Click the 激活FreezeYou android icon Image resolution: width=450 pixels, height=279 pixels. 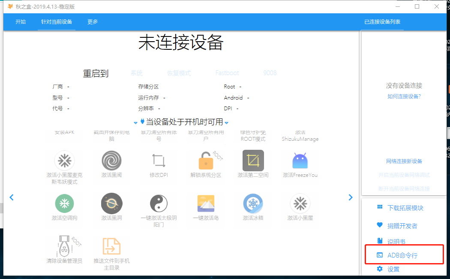coord(300,161)
